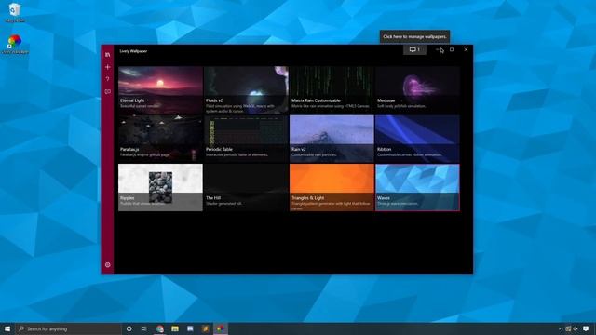Screen dimensions: 596x335
Task: Maximize the Lively Wallpaper window
Action: (452, 49)
